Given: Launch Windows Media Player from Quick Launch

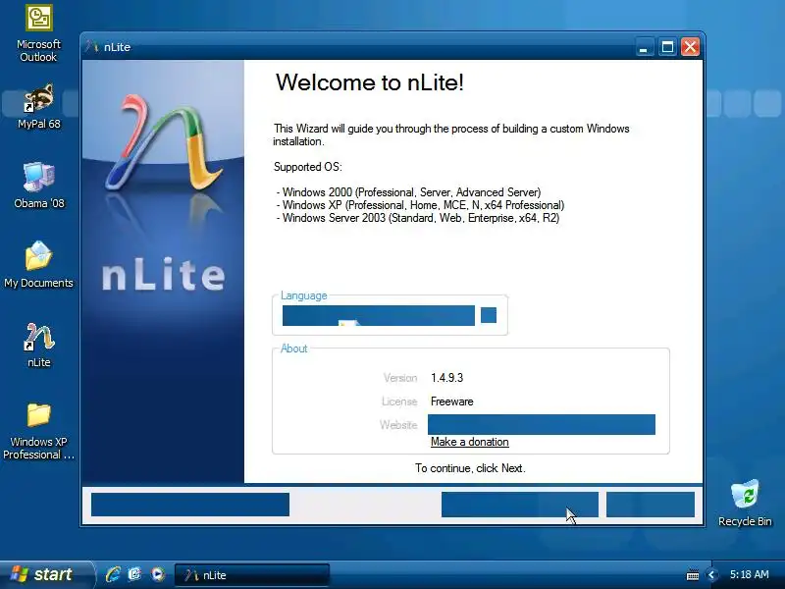Looking at the screenshot, I should (x=158, y=574).
